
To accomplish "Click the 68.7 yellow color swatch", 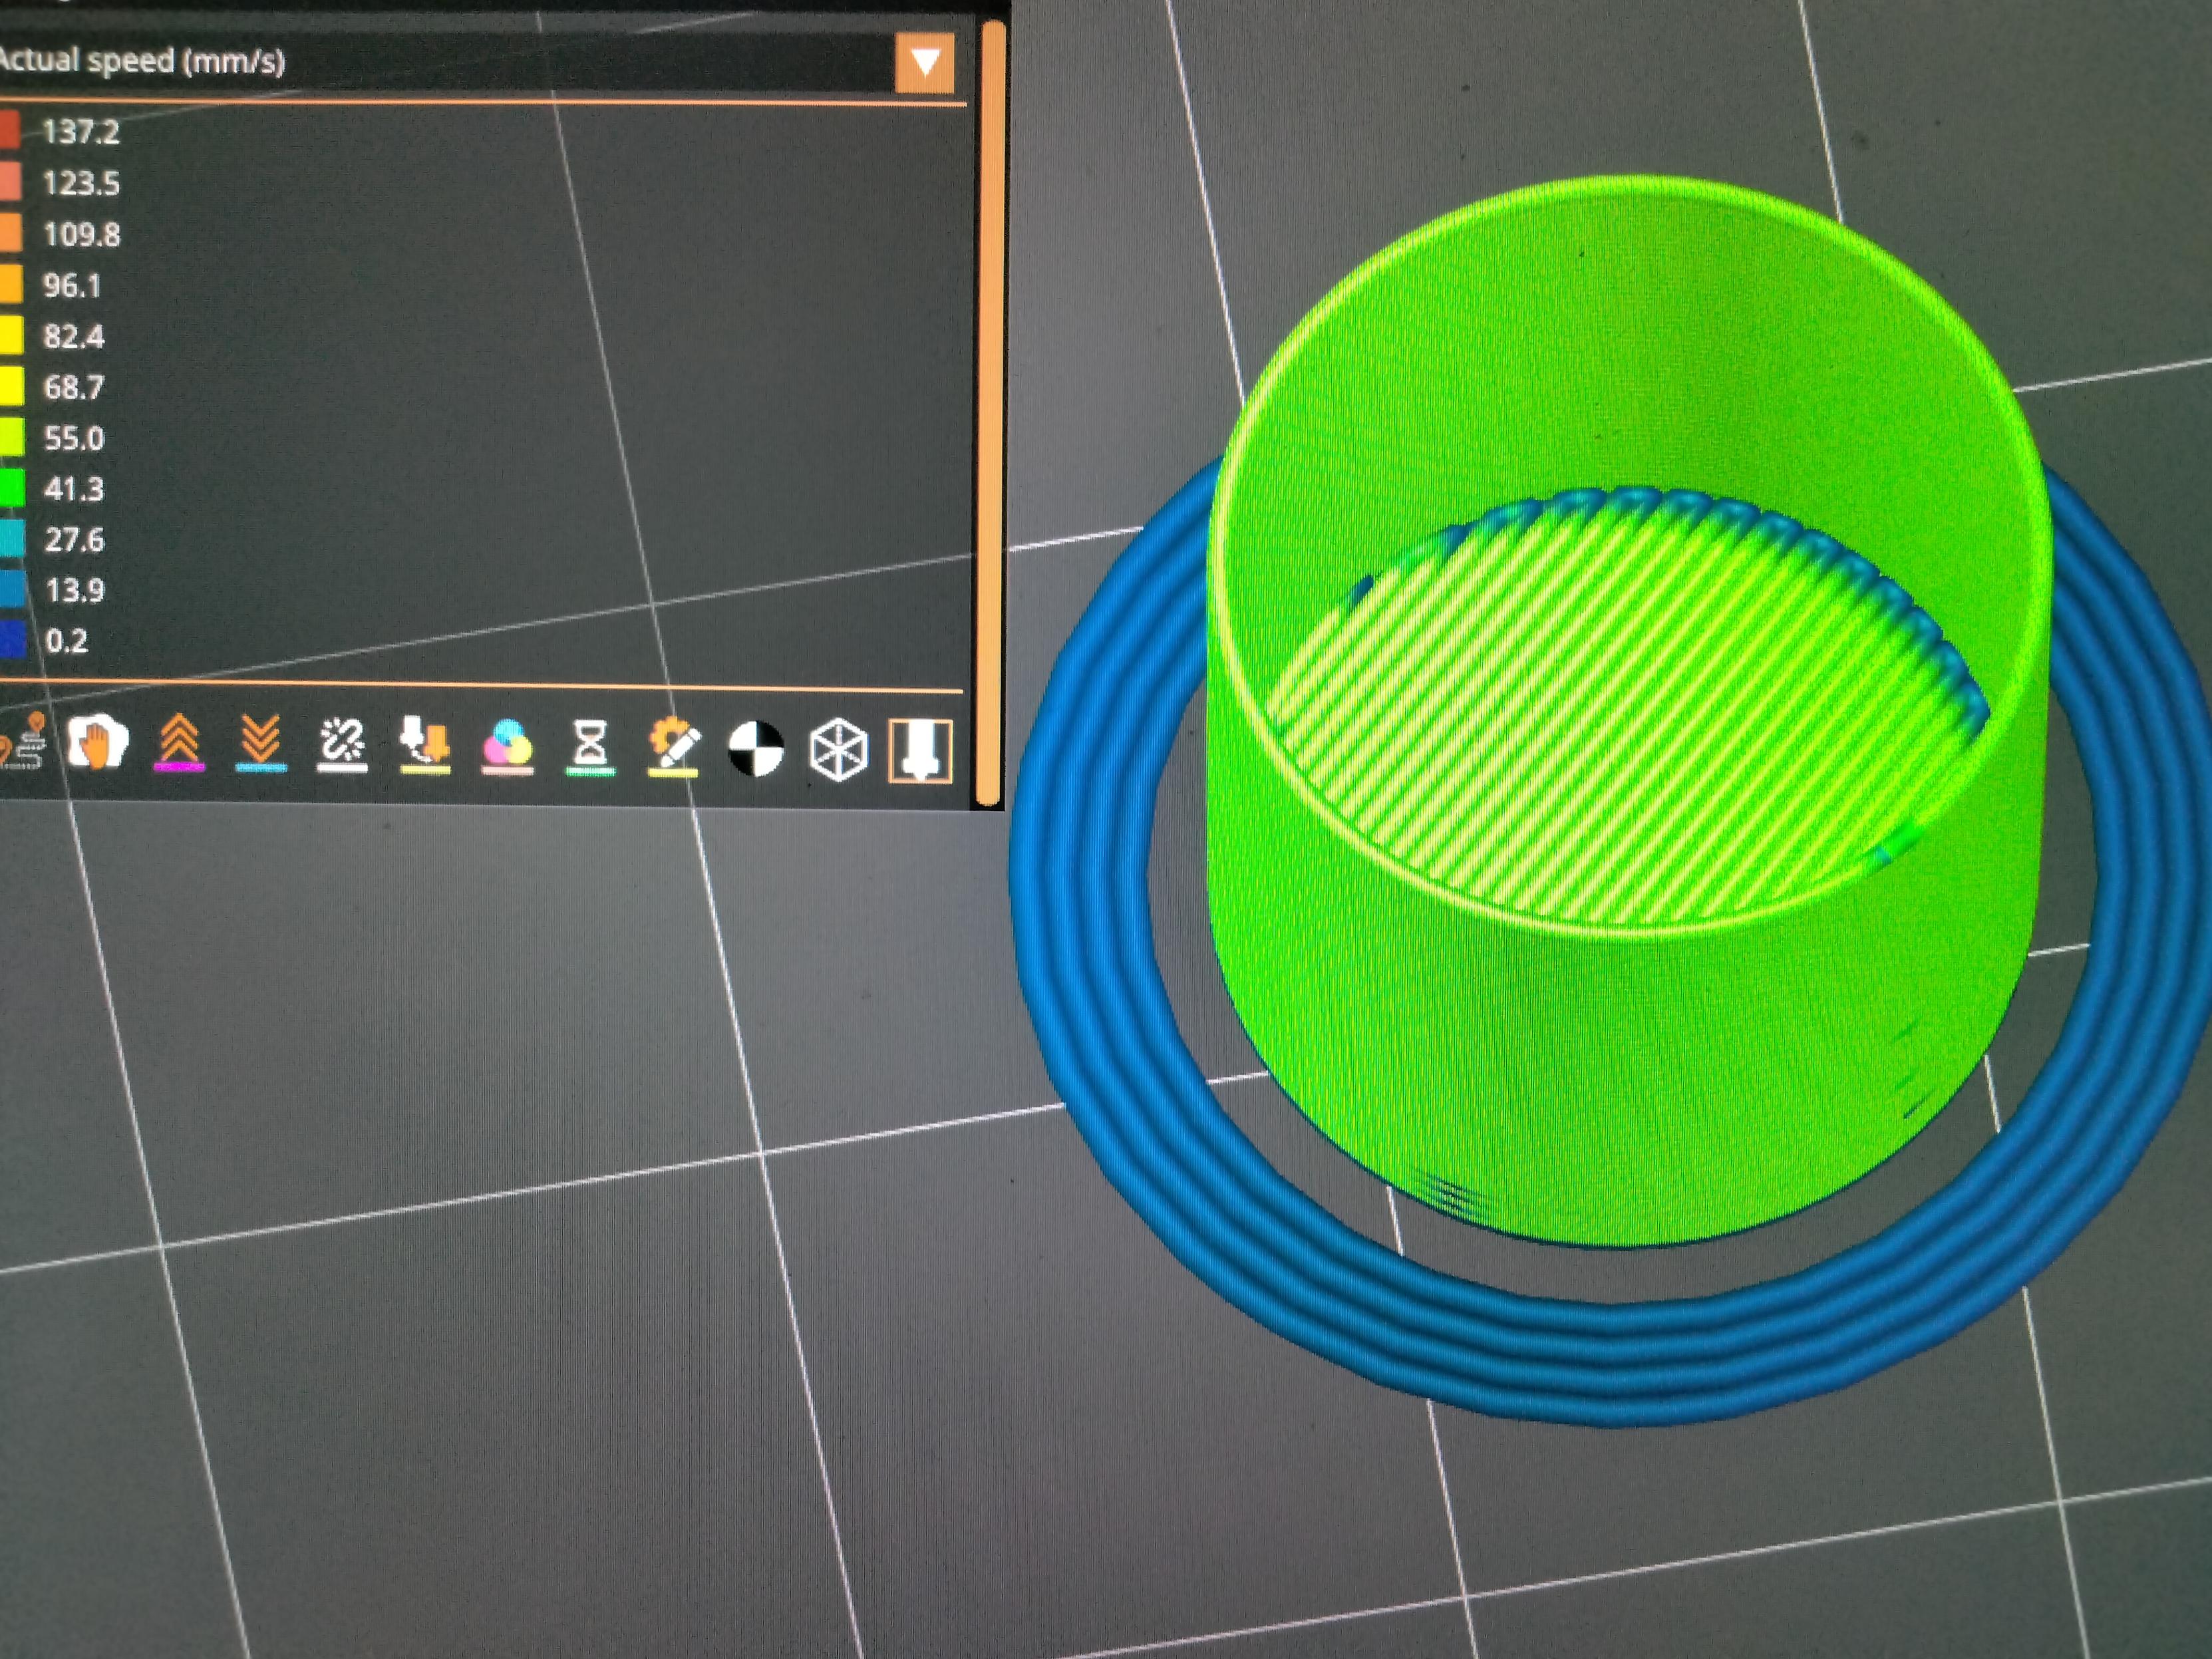I will (x=11, y=386).
